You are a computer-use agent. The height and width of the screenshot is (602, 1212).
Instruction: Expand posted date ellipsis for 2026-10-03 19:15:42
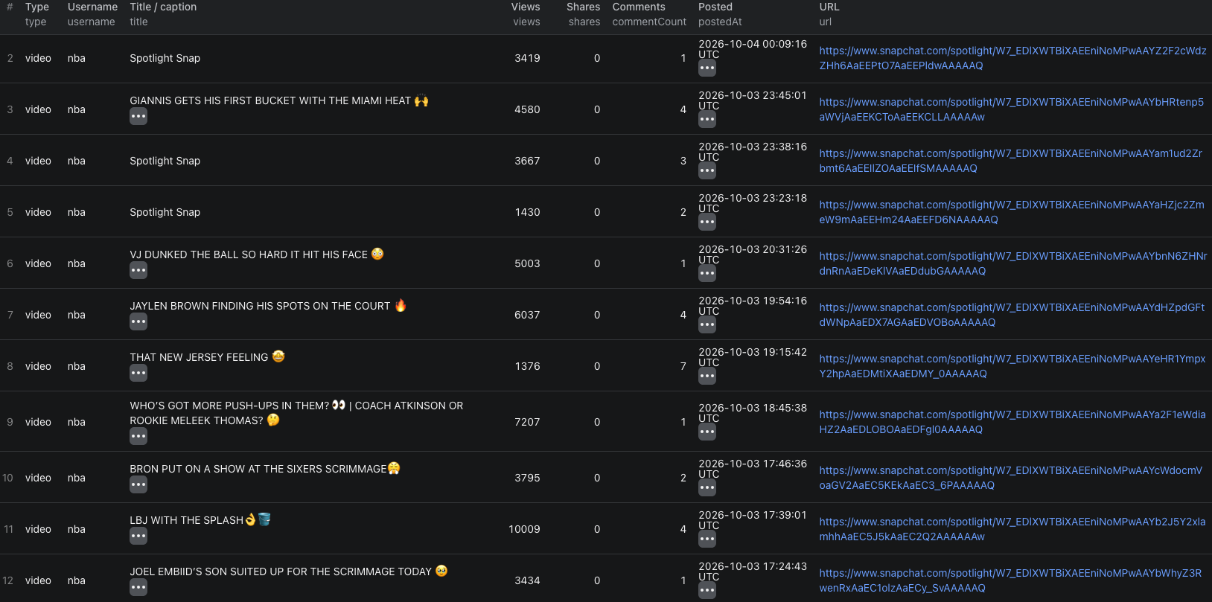(x=707, y=376)
